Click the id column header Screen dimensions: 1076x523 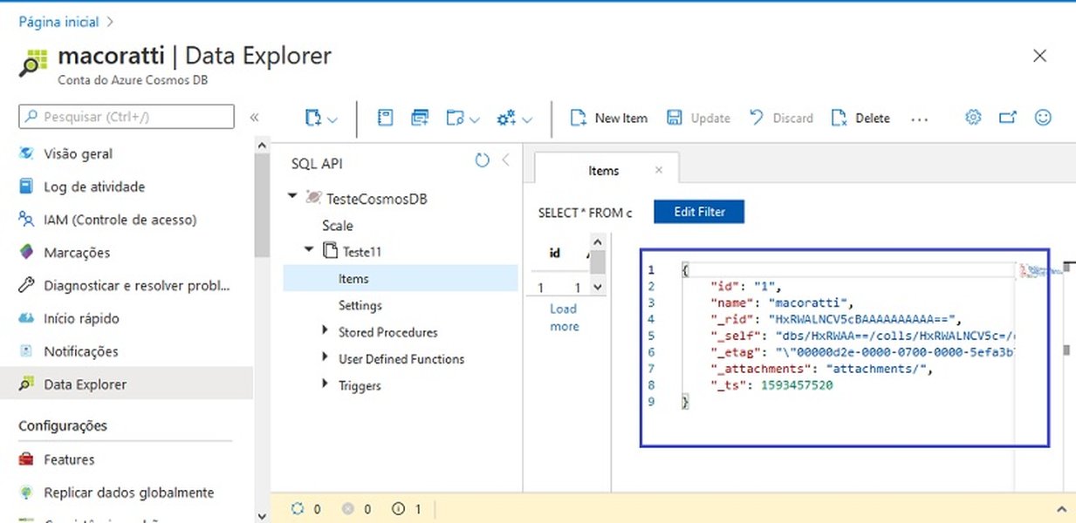click(x=554, y=253)
